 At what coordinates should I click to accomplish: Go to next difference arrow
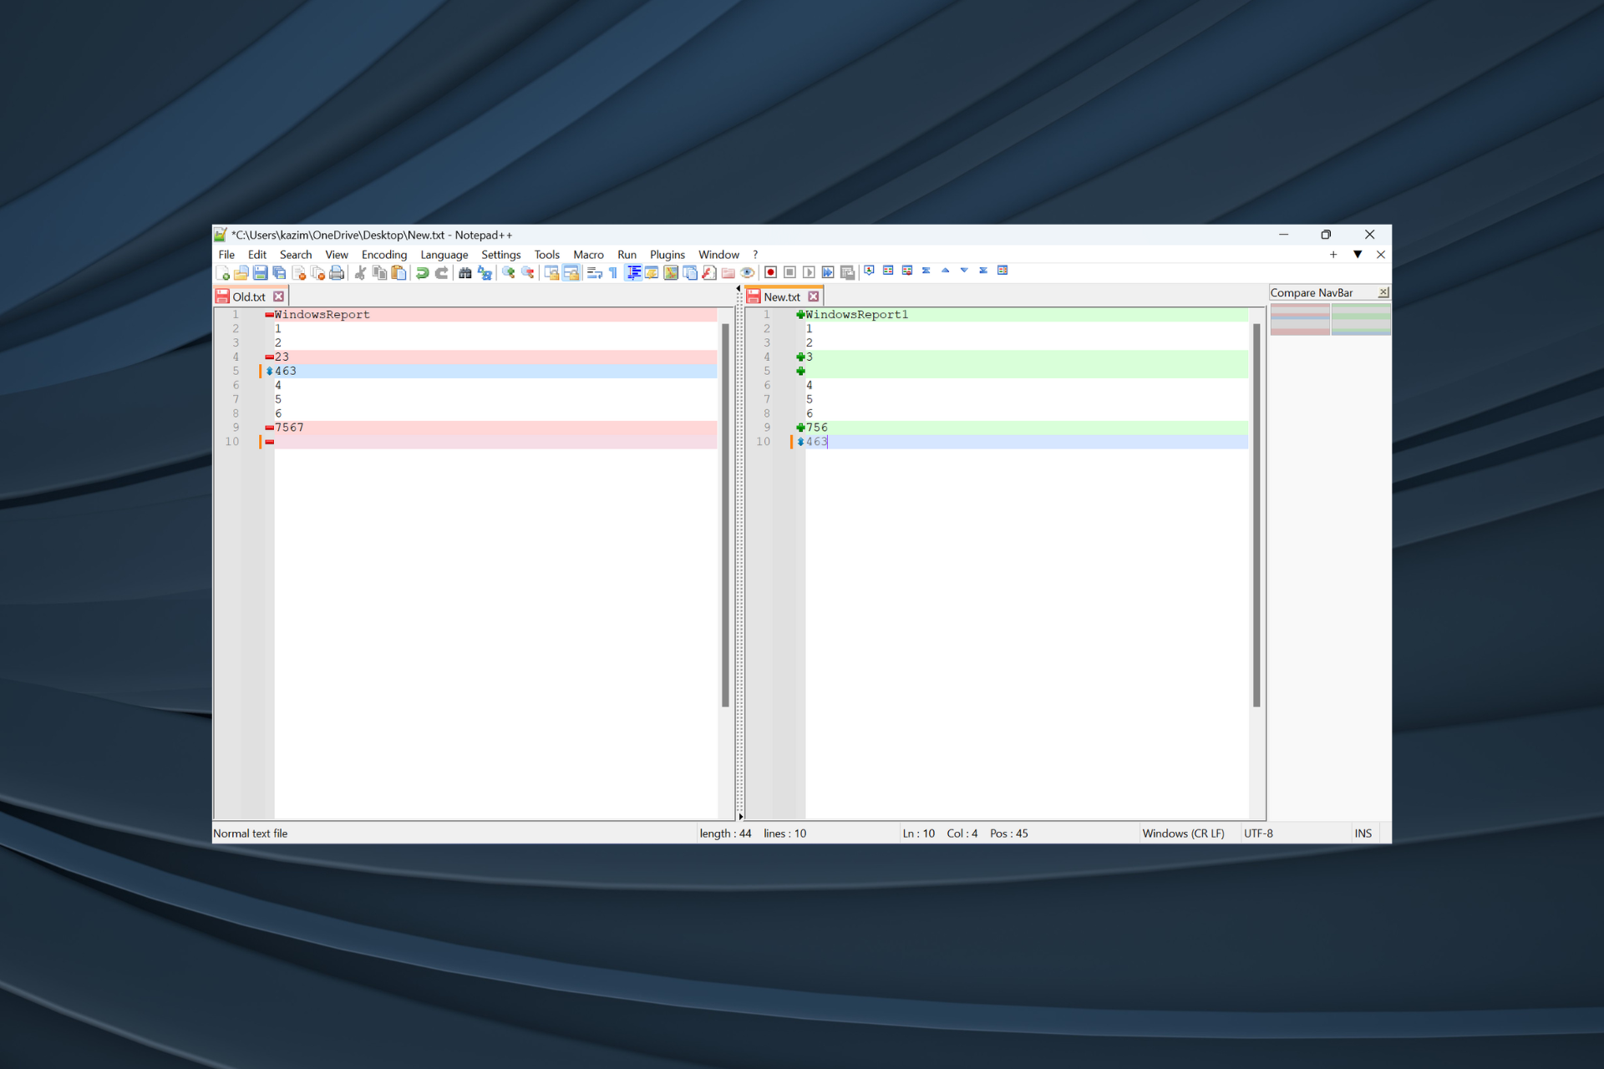pyautogui.click(x=964, y=271)
